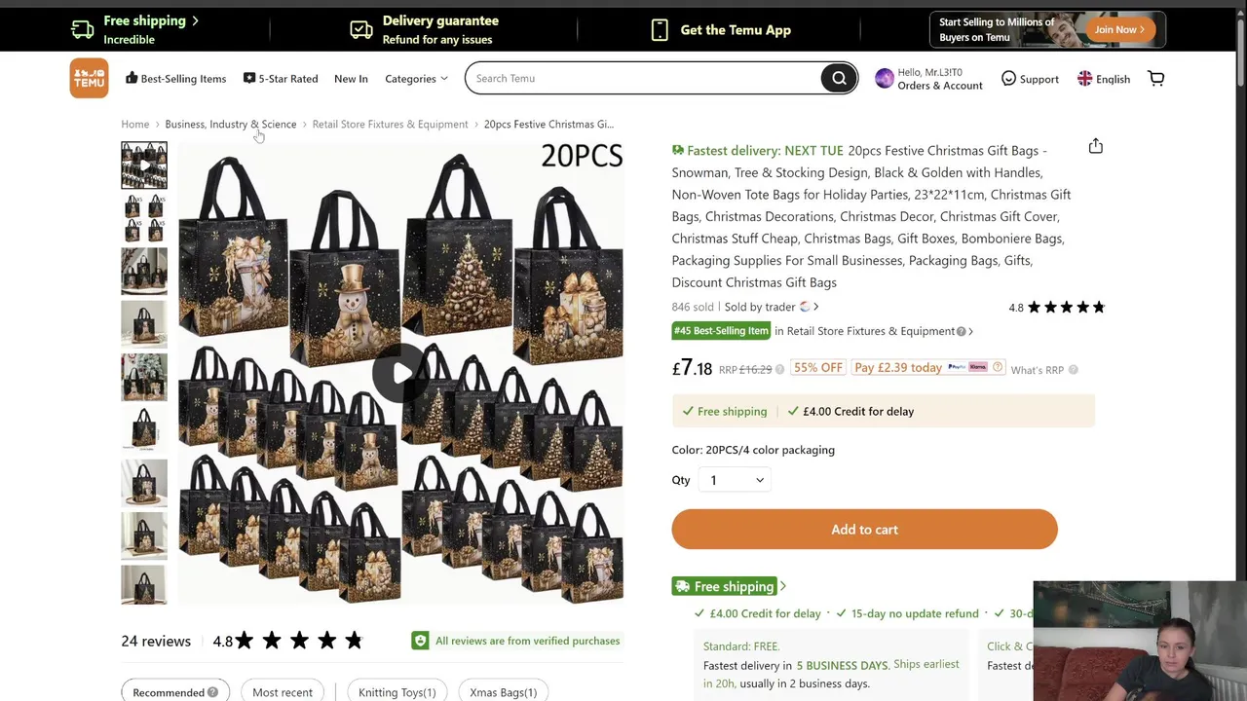Open Best-Selling Items
Image resolution: width=1247 pixels, height=701 pixels.
click(175, 79)
